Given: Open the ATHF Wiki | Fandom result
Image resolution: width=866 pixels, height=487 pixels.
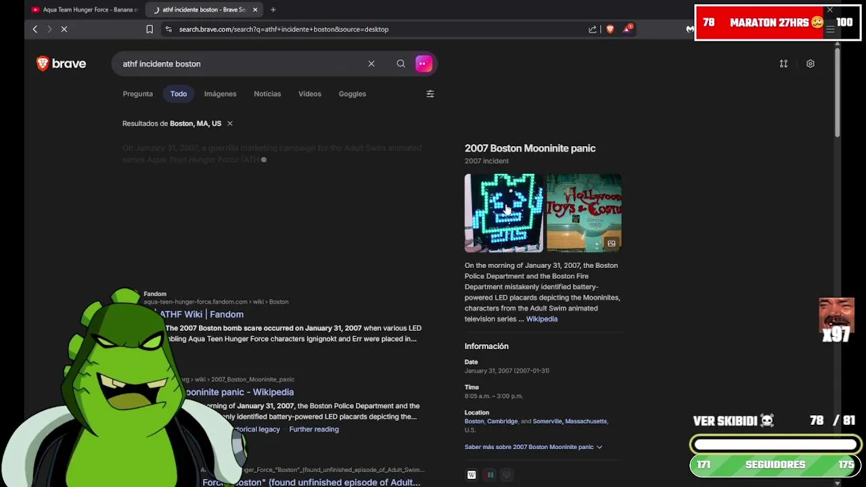Looking at the screenshot, I should tap(202, 315).
